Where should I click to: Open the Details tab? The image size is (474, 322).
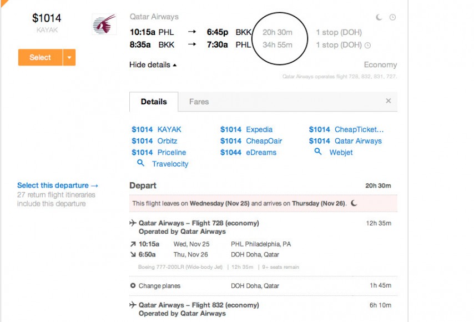154,102
